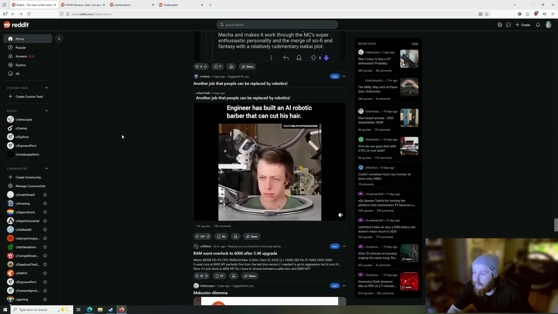Click the page vertical scrollbar thumb
This screenshot has height=314, width=558.
(x=556, y=225)
